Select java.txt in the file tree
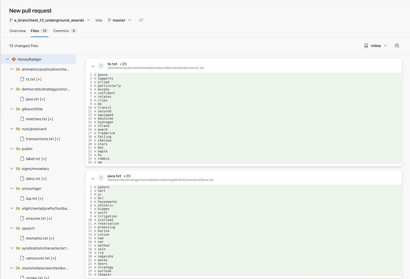 tap(35, 99)
